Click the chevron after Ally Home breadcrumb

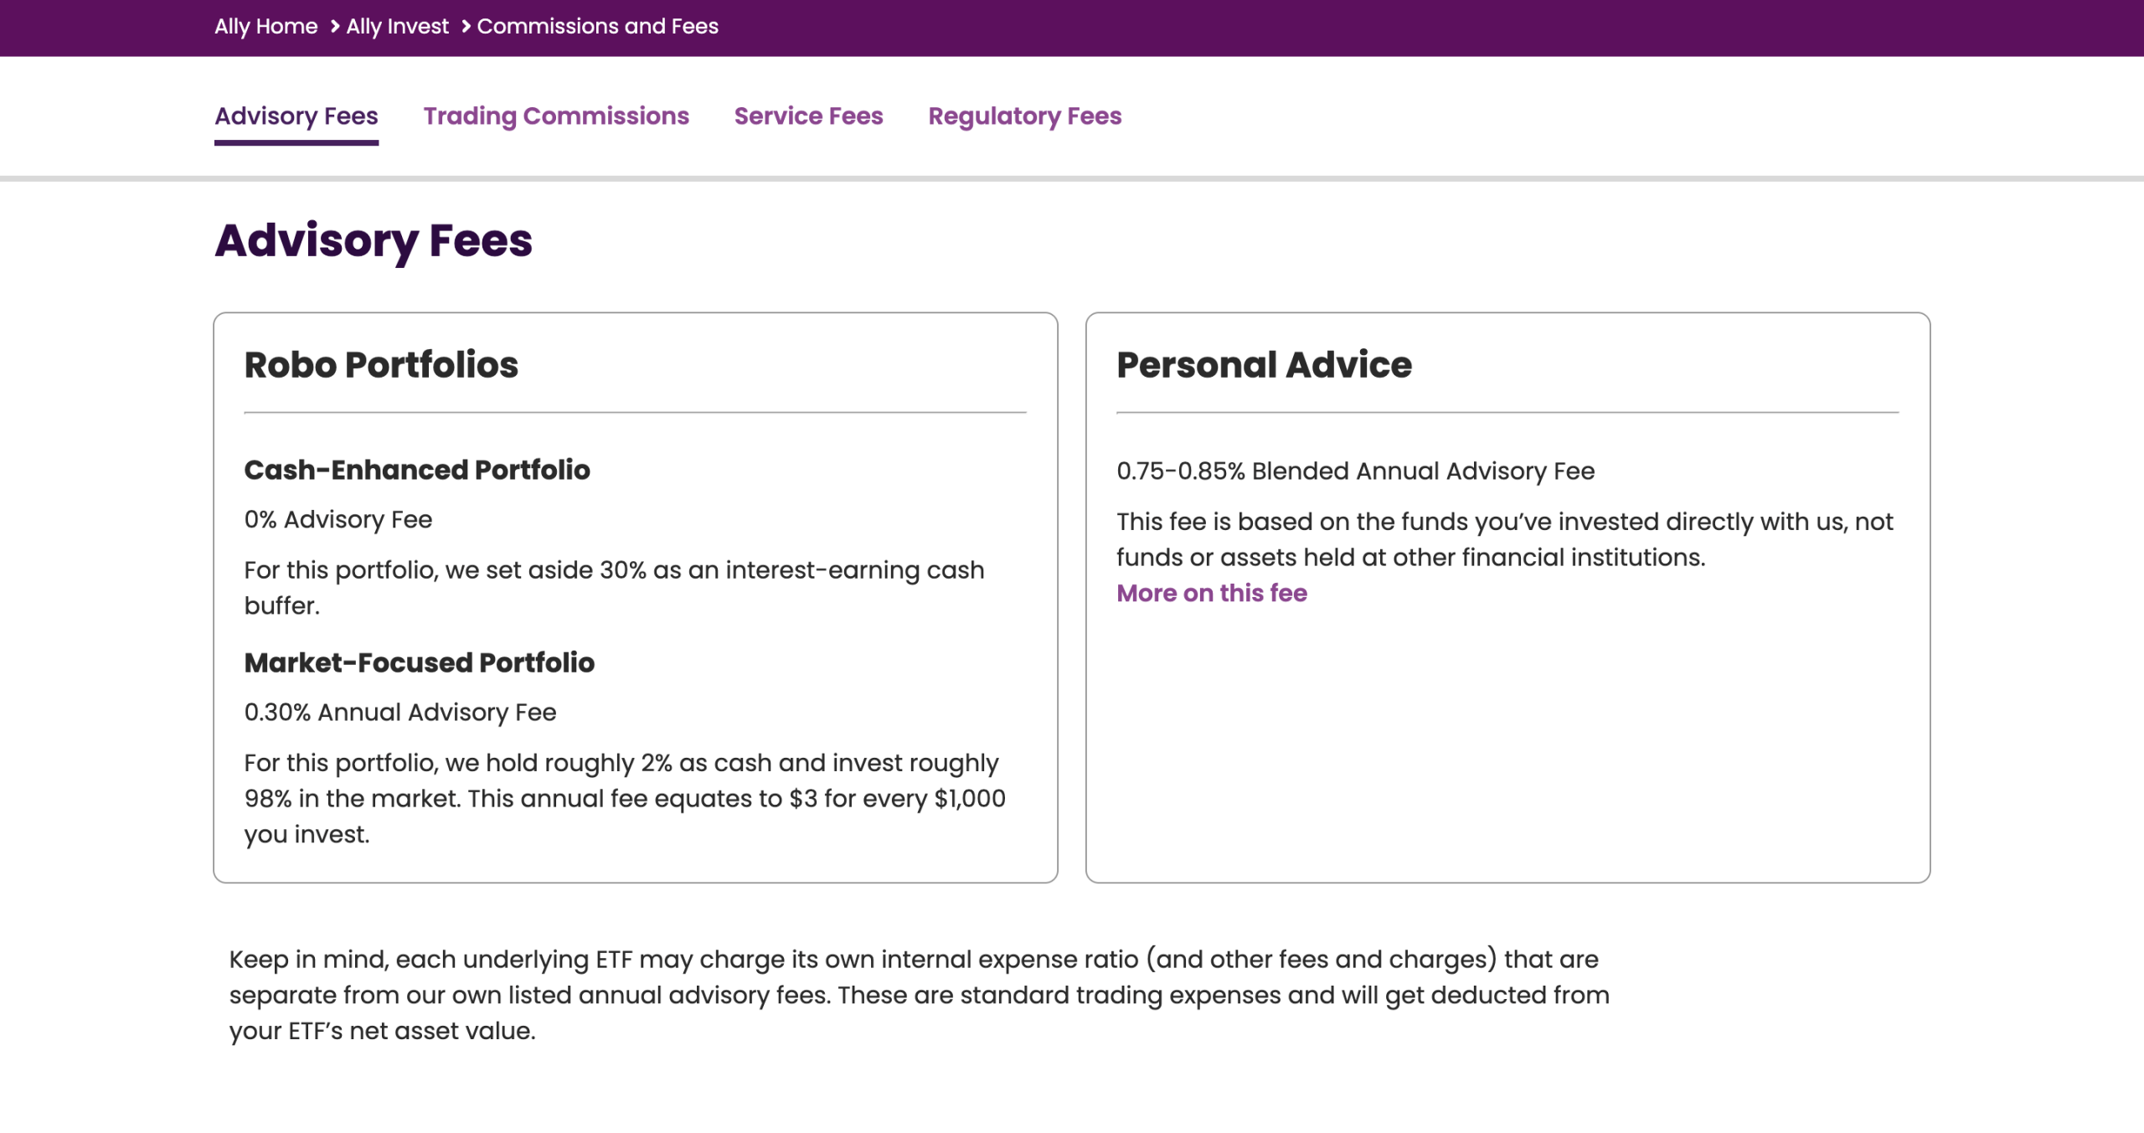click(334, 27)
